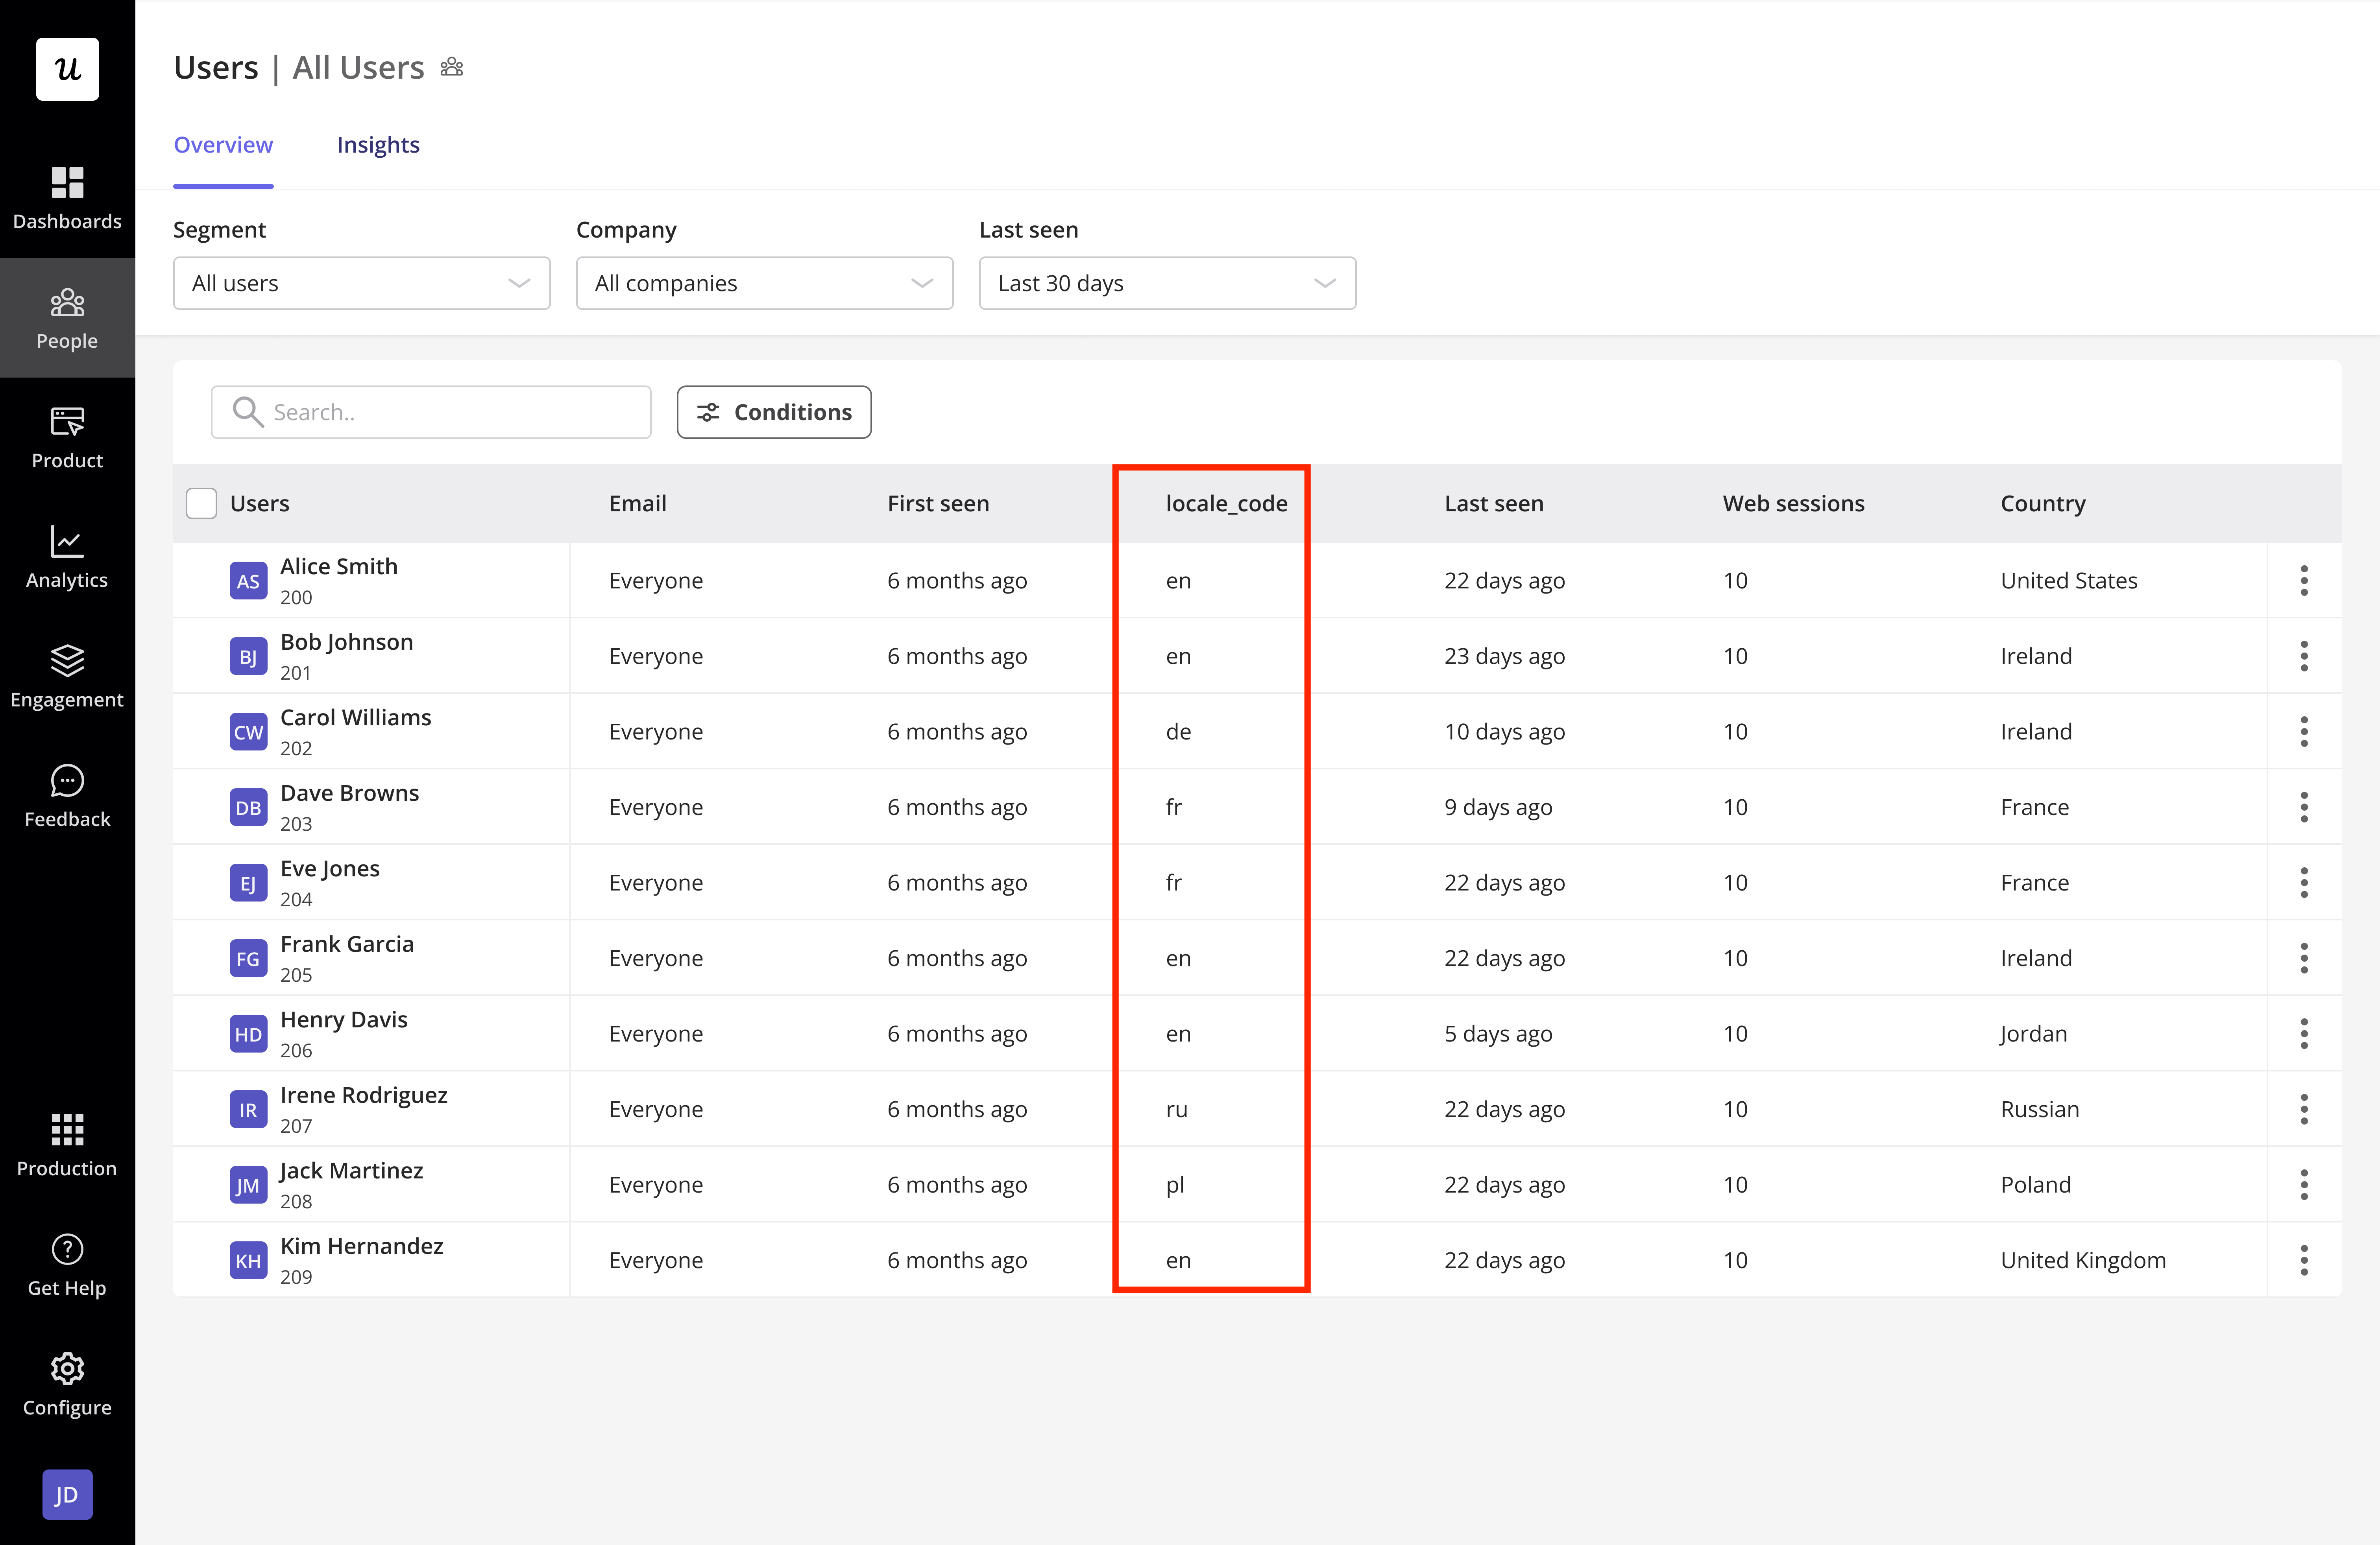This screenshot has width=2380, height=1545.
Task: Open the options menu for Carol Williams
Action: pos(2304,732)
